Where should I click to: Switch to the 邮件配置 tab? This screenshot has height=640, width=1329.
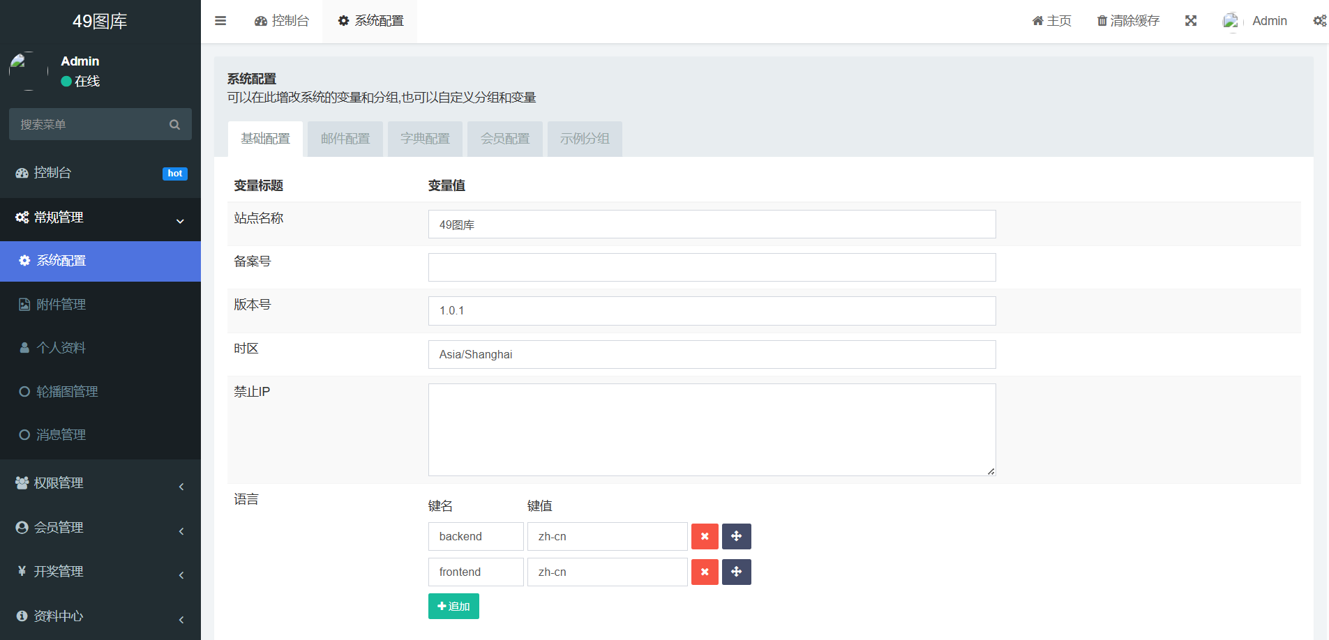pos(345,139)
